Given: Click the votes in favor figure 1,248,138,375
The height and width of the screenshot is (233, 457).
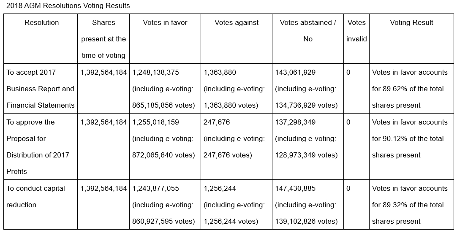Looking at the screenshot, I should tap(156, 73).
